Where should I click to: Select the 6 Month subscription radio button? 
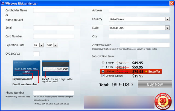coord(103,63)
